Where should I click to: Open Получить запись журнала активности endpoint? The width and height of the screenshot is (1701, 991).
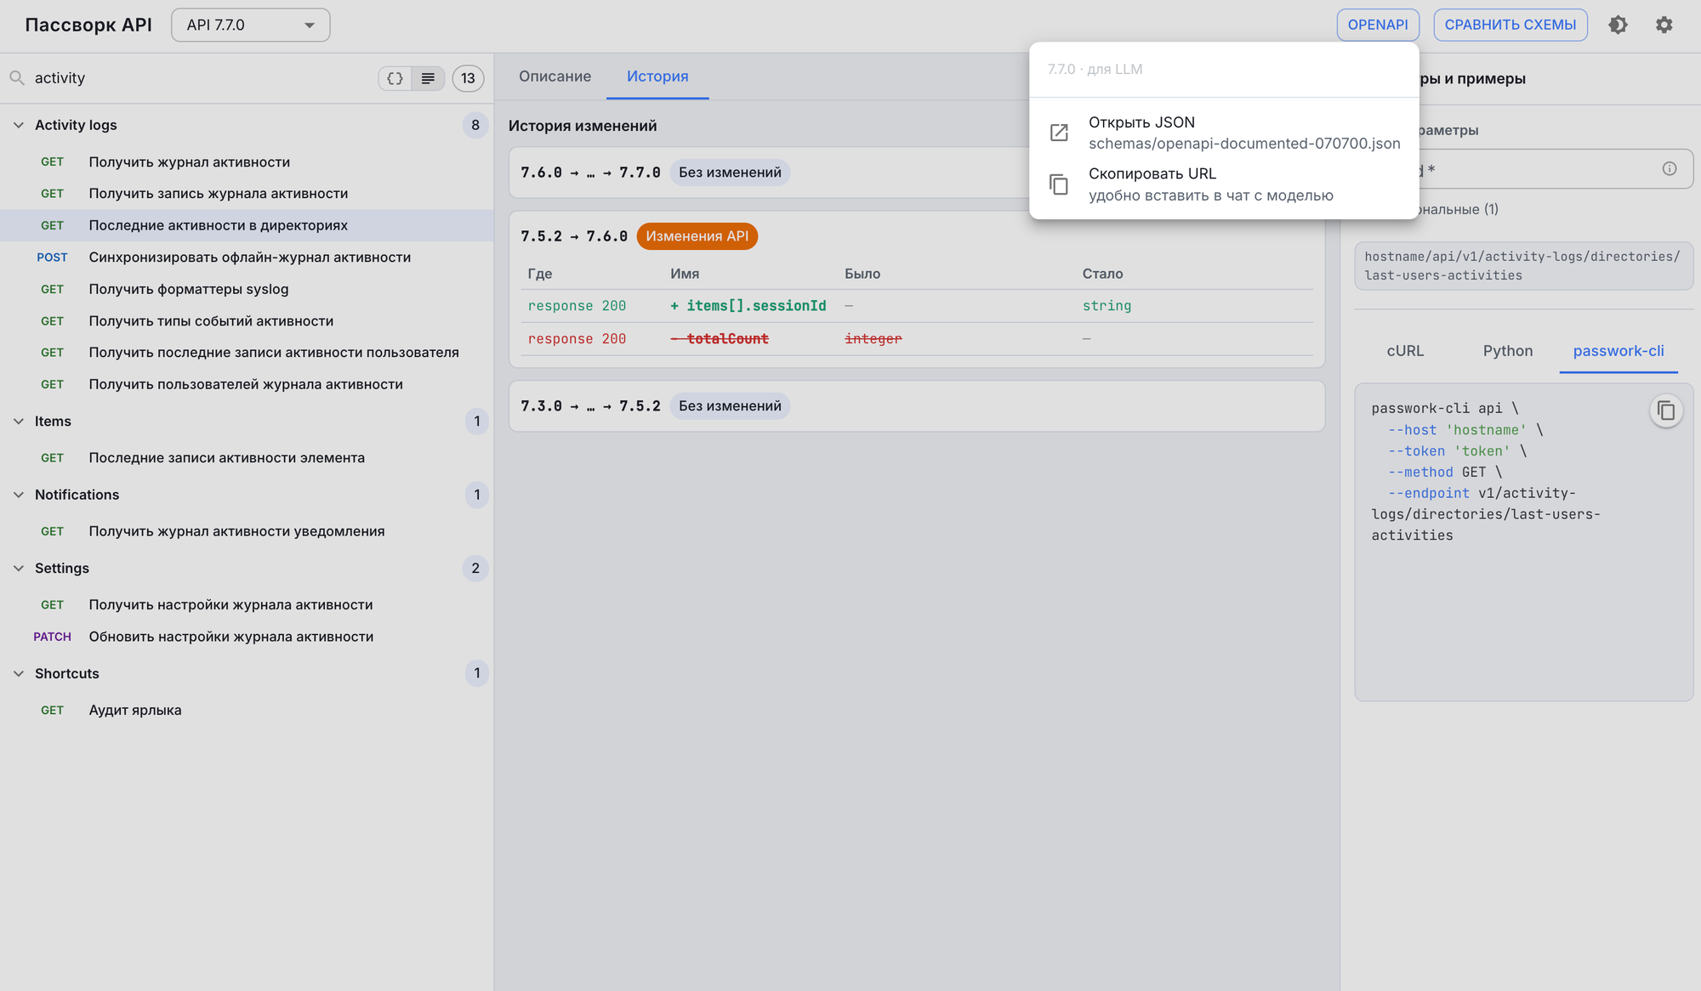pos(247,194)
